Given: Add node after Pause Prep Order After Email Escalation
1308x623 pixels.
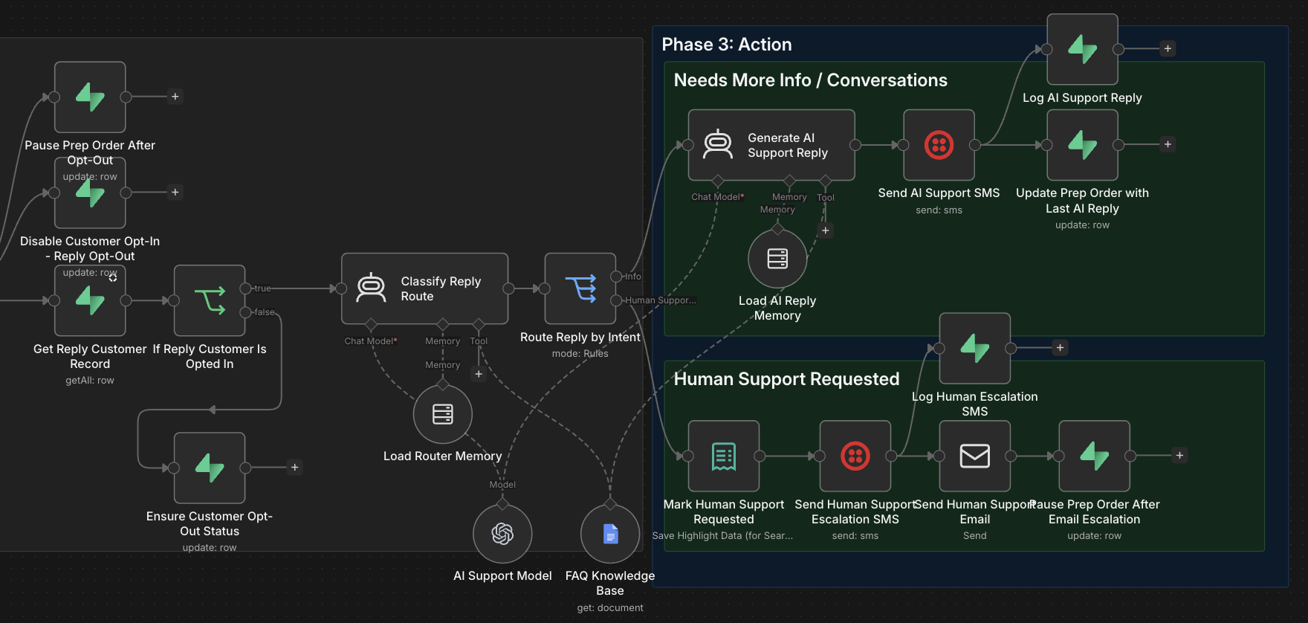Looking at the screenshot, I should point(1179,456).
